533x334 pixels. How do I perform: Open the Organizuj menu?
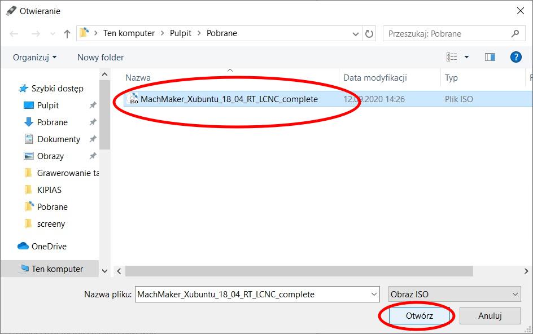click(x=35, y=57)
